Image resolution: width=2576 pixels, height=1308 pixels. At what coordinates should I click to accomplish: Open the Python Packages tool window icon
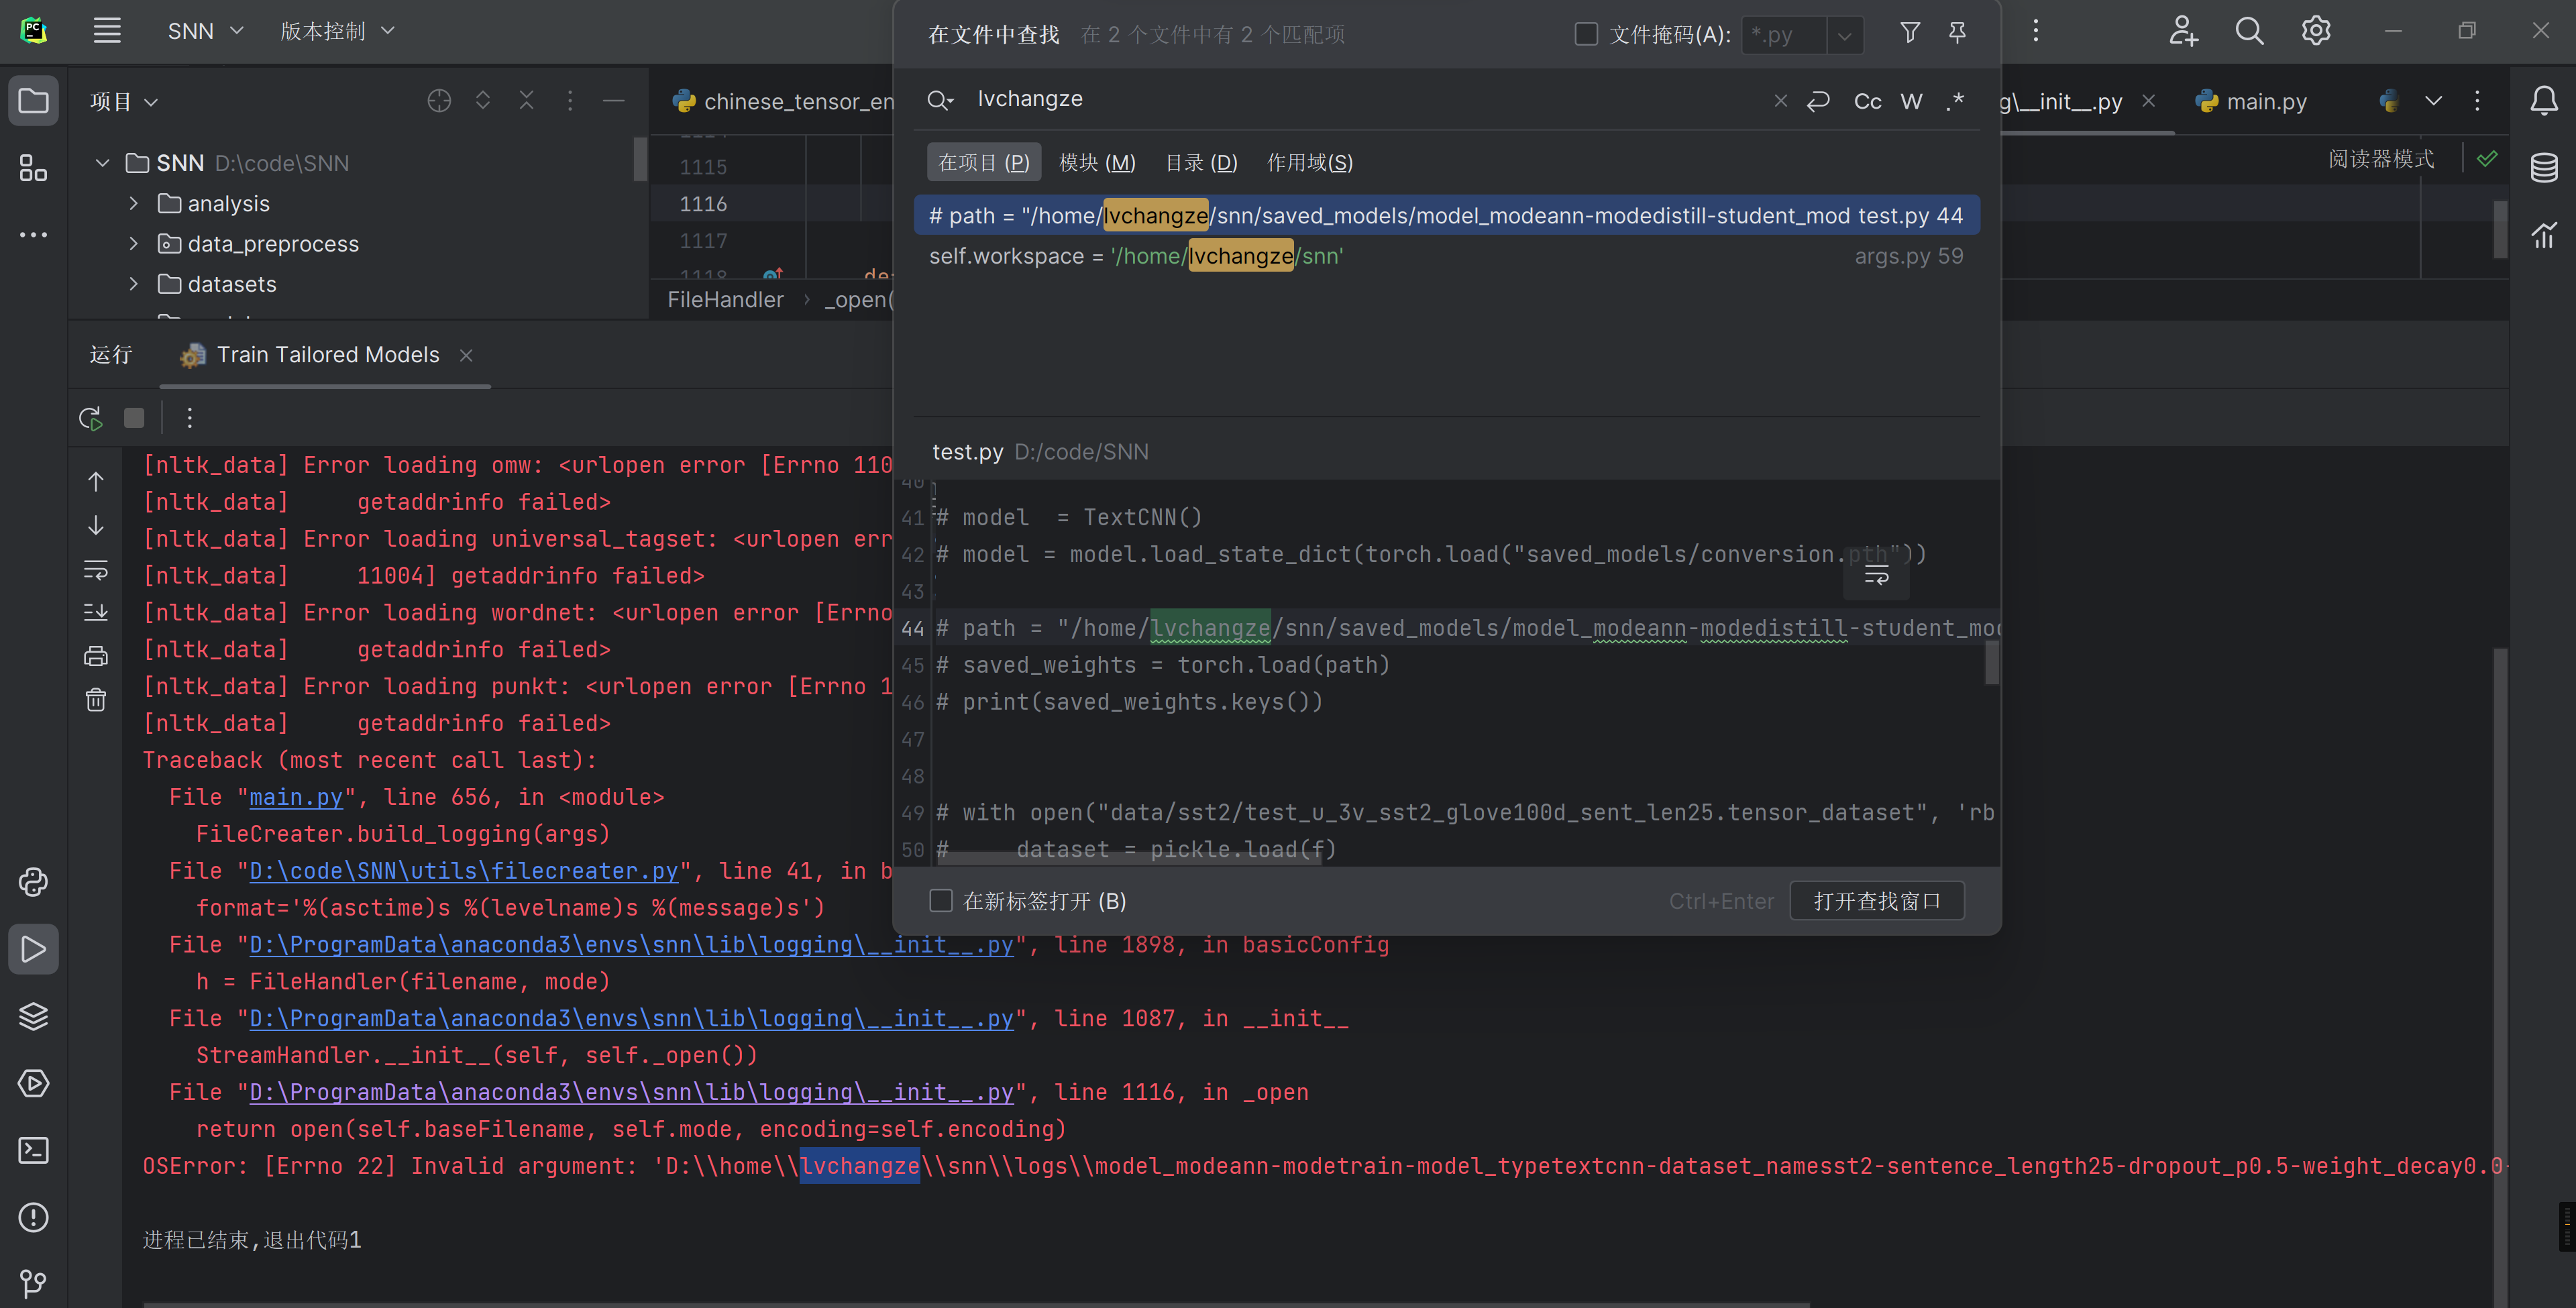click(x=33, y=1016)
